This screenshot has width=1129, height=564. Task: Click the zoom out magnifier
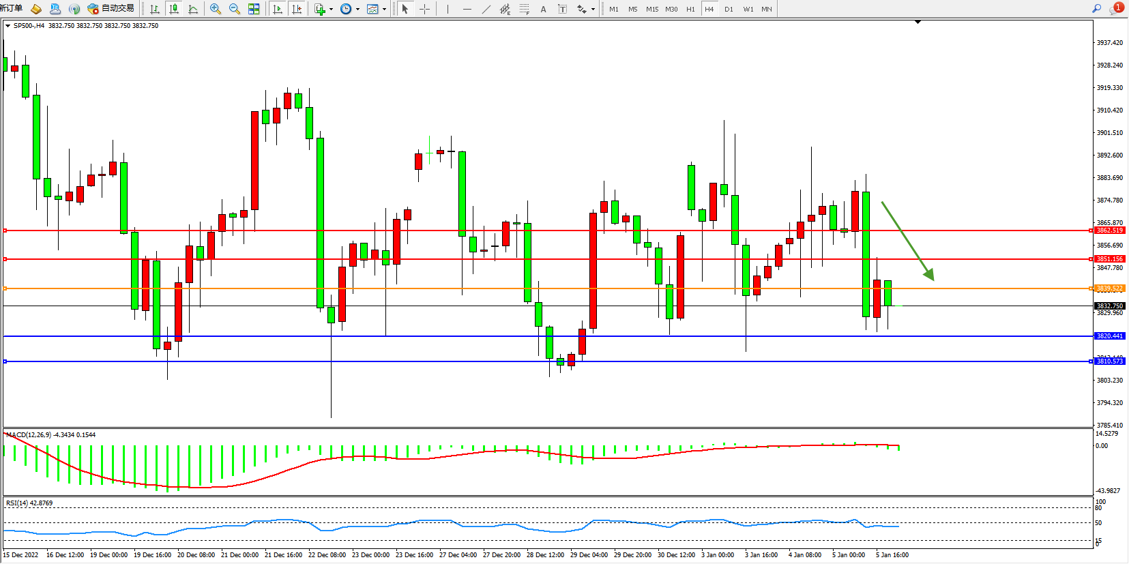coord(235,9)
